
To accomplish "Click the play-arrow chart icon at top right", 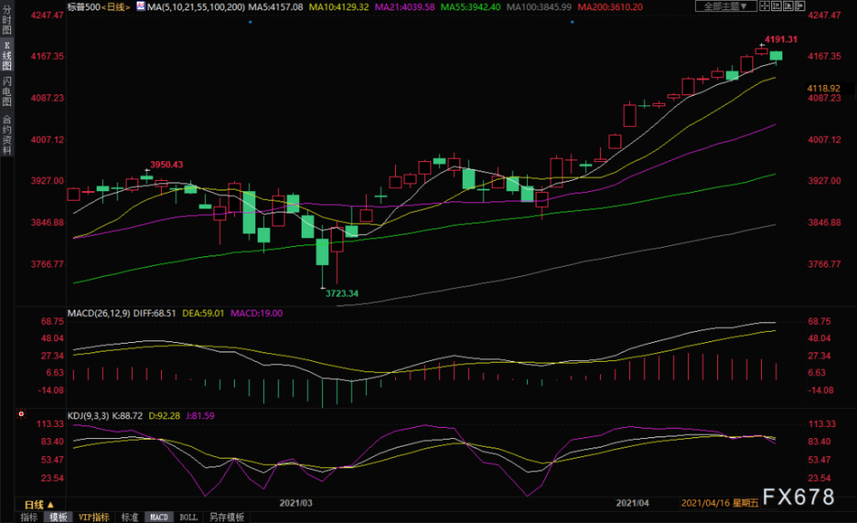I will point(788,6).
